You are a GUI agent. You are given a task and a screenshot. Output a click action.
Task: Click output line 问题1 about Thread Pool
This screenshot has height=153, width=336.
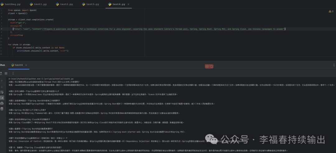pos(44,82)
